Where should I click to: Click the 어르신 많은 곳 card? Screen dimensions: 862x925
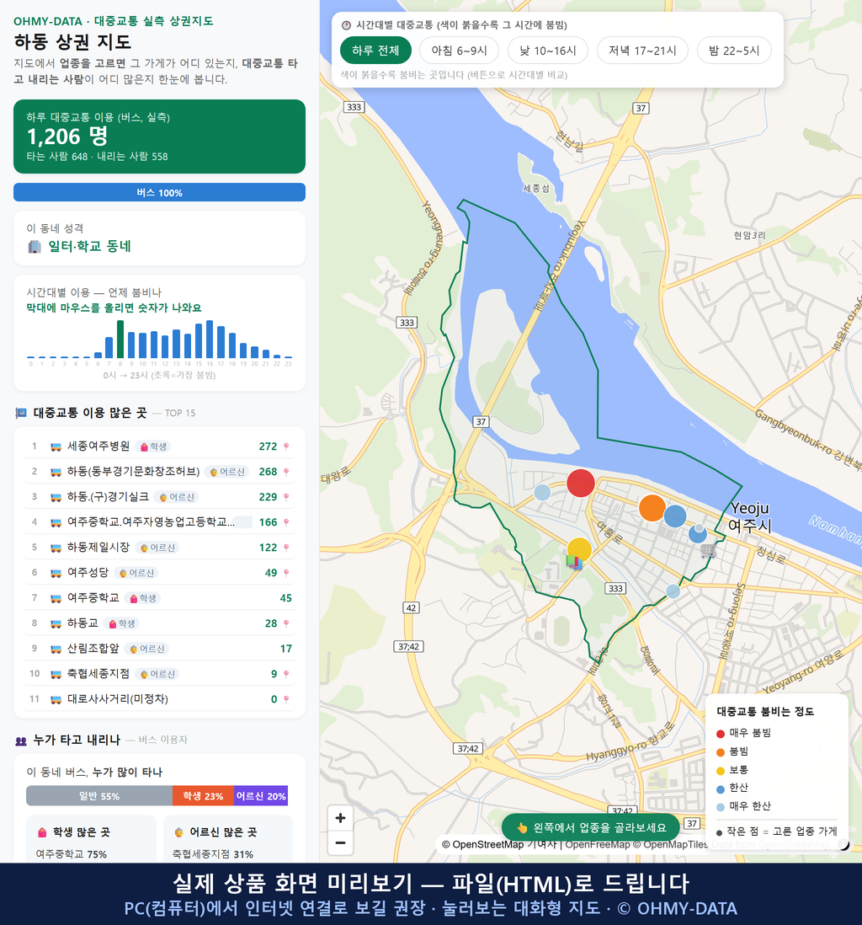pos(227,839)
